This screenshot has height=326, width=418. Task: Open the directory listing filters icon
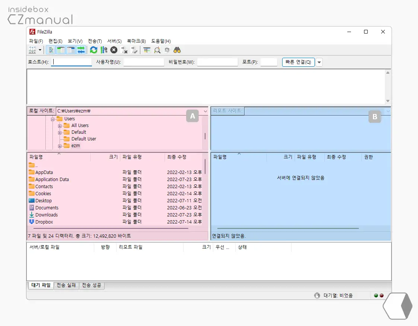coord(147,50)
